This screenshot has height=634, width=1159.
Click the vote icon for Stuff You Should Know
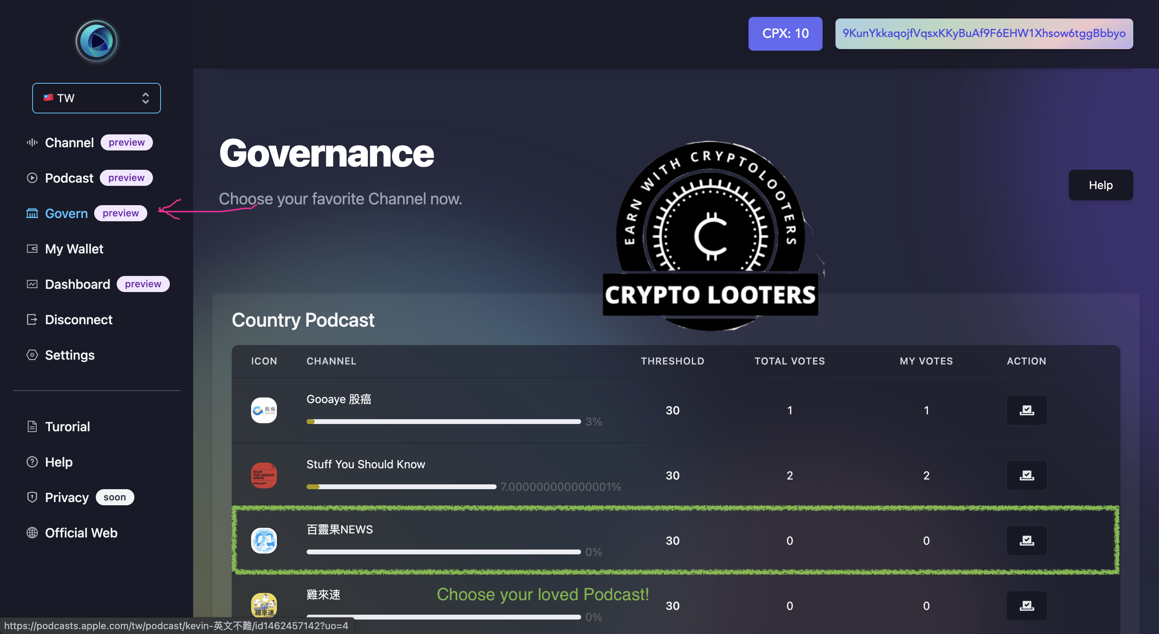pyautogui.click(x=1026, y=475)
